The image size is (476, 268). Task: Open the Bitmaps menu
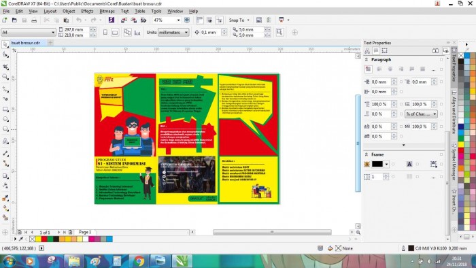click(107, 12)
